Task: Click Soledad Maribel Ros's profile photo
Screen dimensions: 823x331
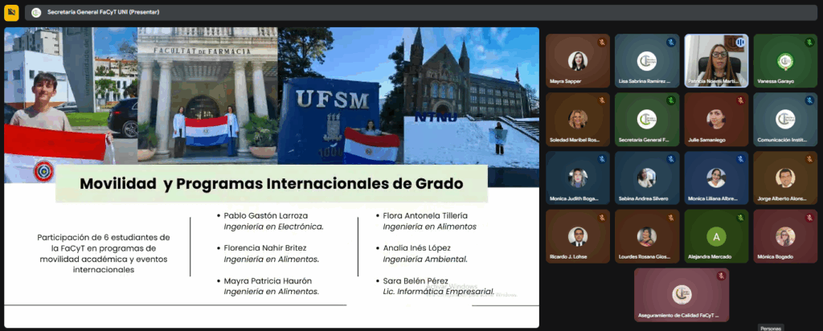Action: 577,119
